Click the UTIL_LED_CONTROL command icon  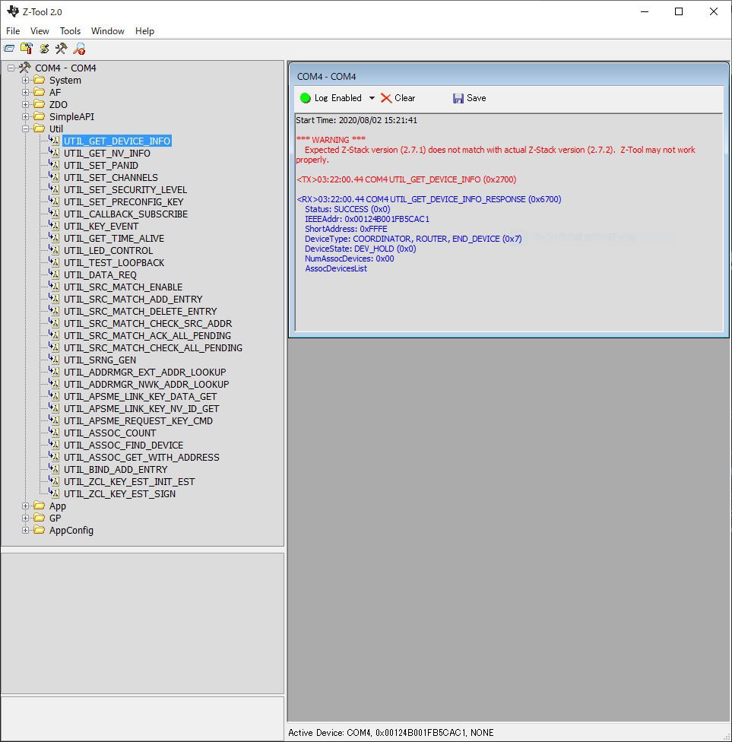tap(55, 250)
